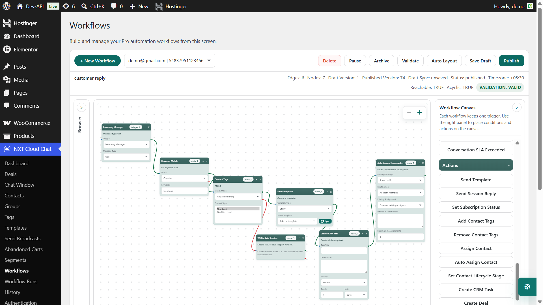This screenshot has height=305, width=543.
Task: Add the Send Session Reply action
Action: 476,193
